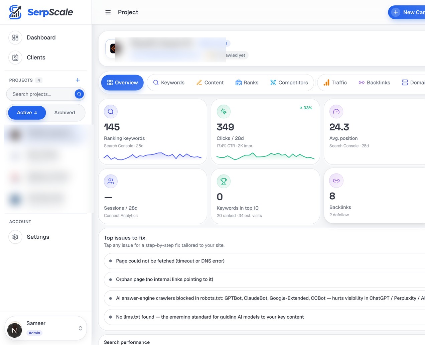
Task: Open the Competitors tab
Action: pos(289,83)
